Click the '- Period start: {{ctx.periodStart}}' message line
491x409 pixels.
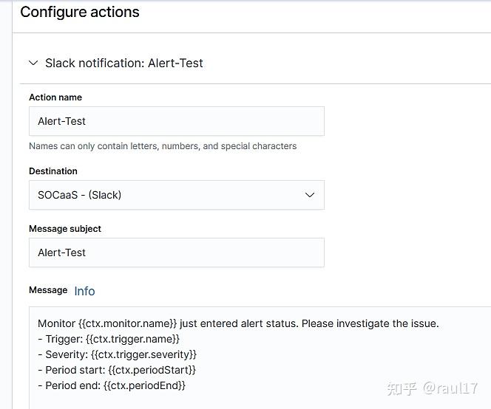coord(117,370)
